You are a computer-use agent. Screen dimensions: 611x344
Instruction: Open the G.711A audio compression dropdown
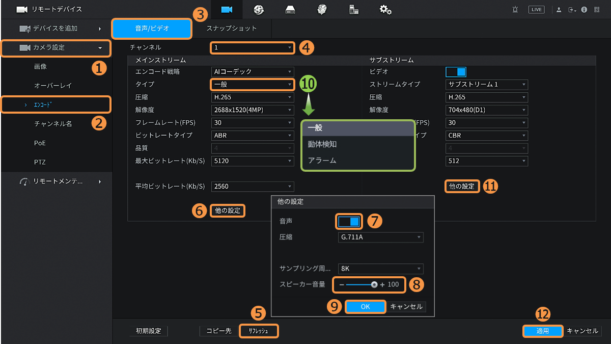[x=380, y=237]
